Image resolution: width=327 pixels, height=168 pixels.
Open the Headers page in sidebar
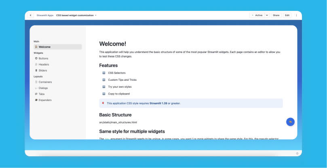[x=44, y=65]
